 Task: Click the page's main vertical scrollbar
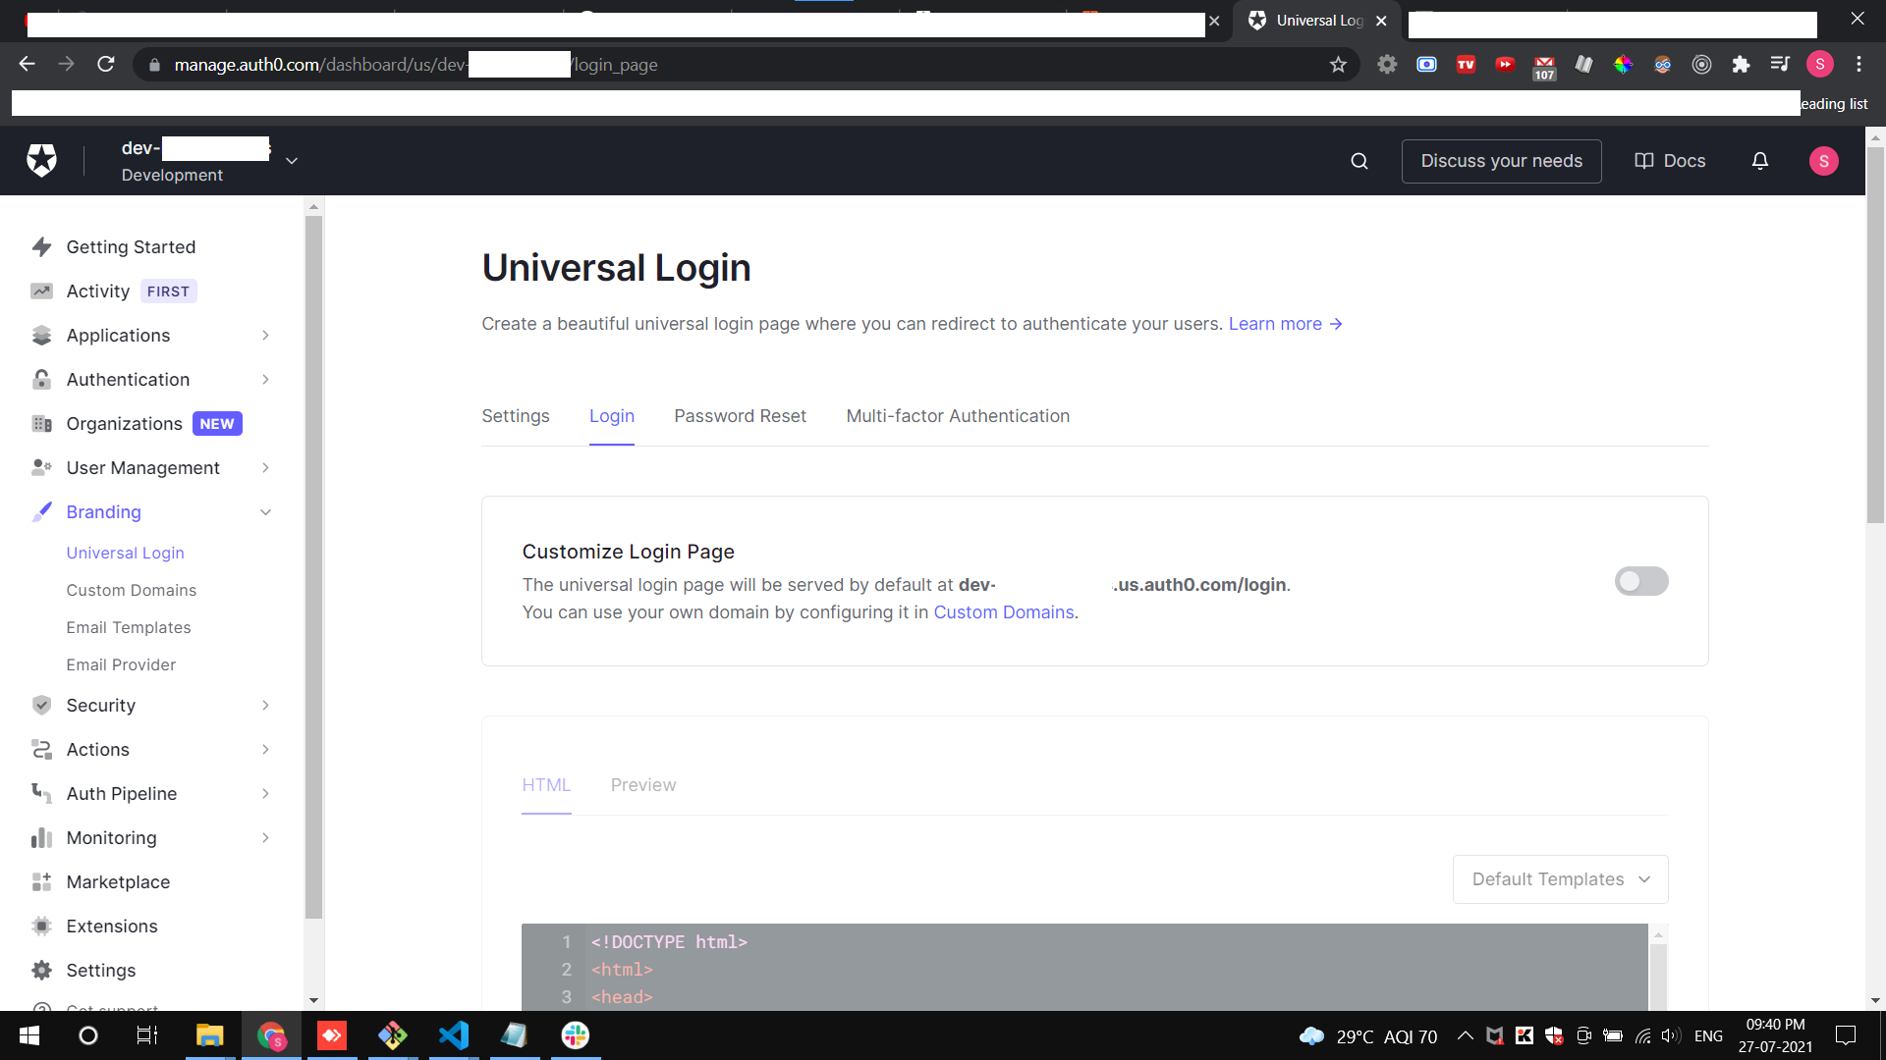(x=1875, y=334)
